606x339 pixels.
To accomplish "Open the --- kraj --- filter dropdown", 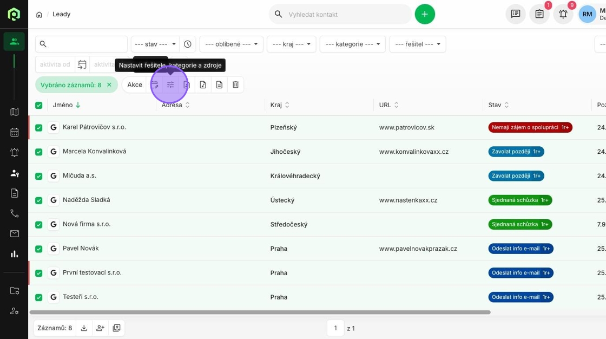I will 292,44.
